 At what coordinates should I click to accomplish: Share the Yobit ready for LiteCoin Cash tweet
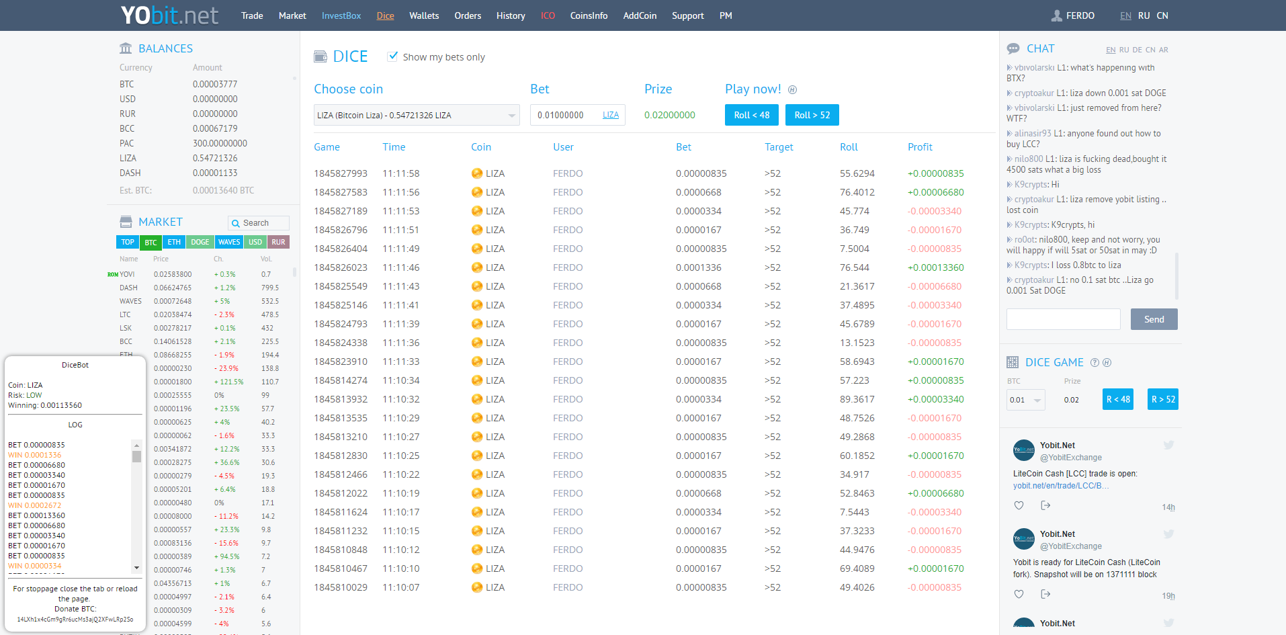coord(1045,594)
